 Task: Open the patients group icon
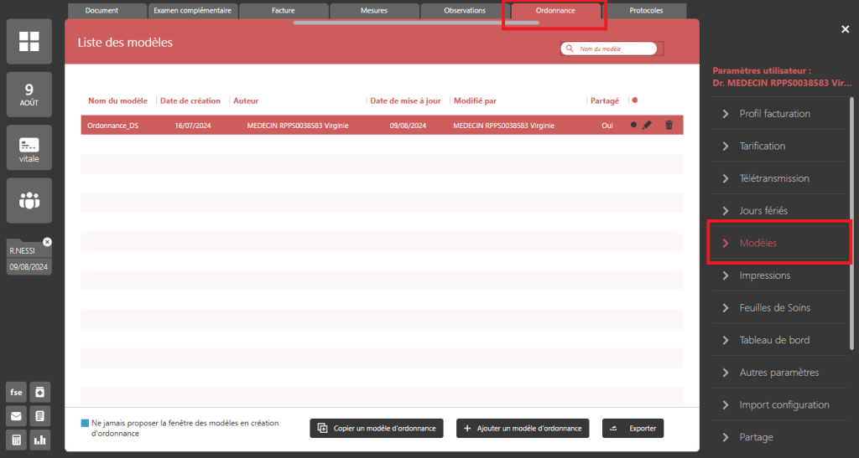(x=29, y=201)
